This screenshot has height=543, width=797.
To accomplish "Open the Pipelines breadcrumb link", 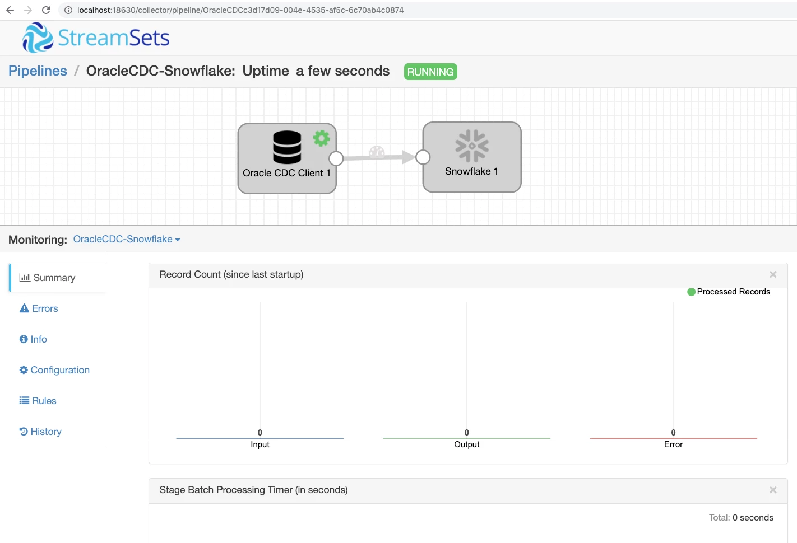I will [38, 71].
